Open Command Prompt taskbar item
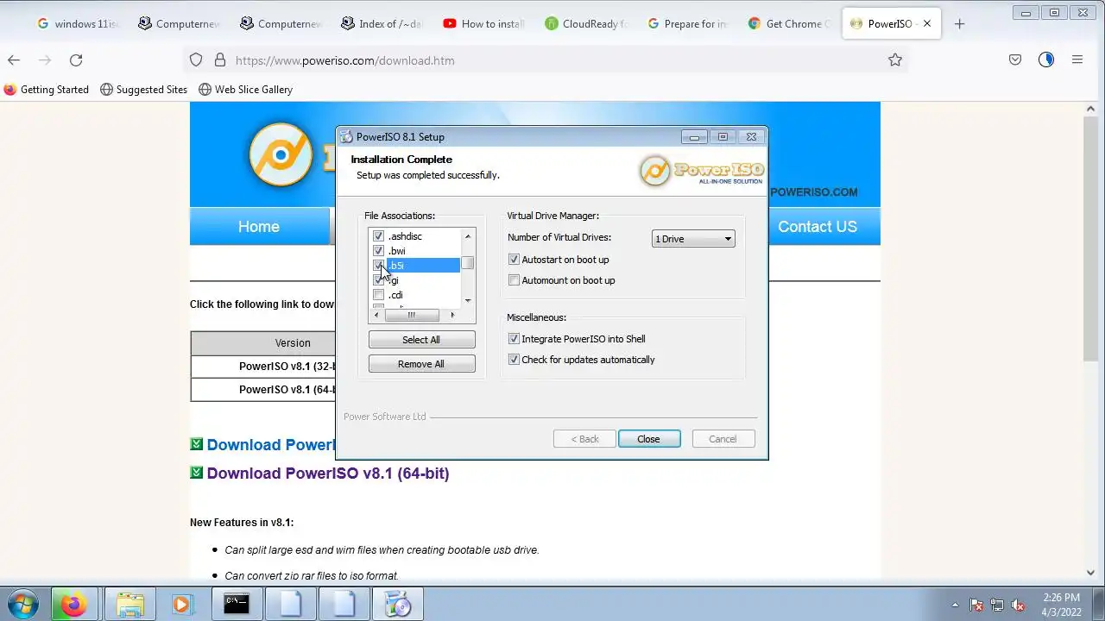 [x=237, y=604]
